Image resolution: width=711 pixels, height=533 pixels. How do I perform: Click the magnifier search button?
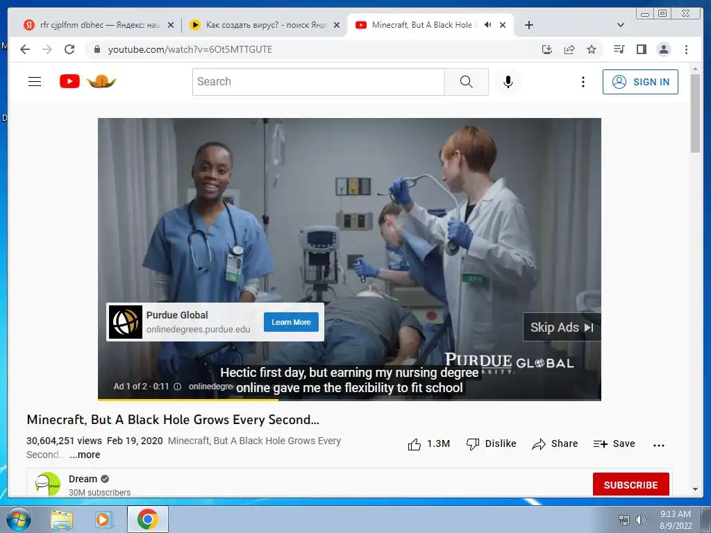pyautogui.click(x=466, y=82)
